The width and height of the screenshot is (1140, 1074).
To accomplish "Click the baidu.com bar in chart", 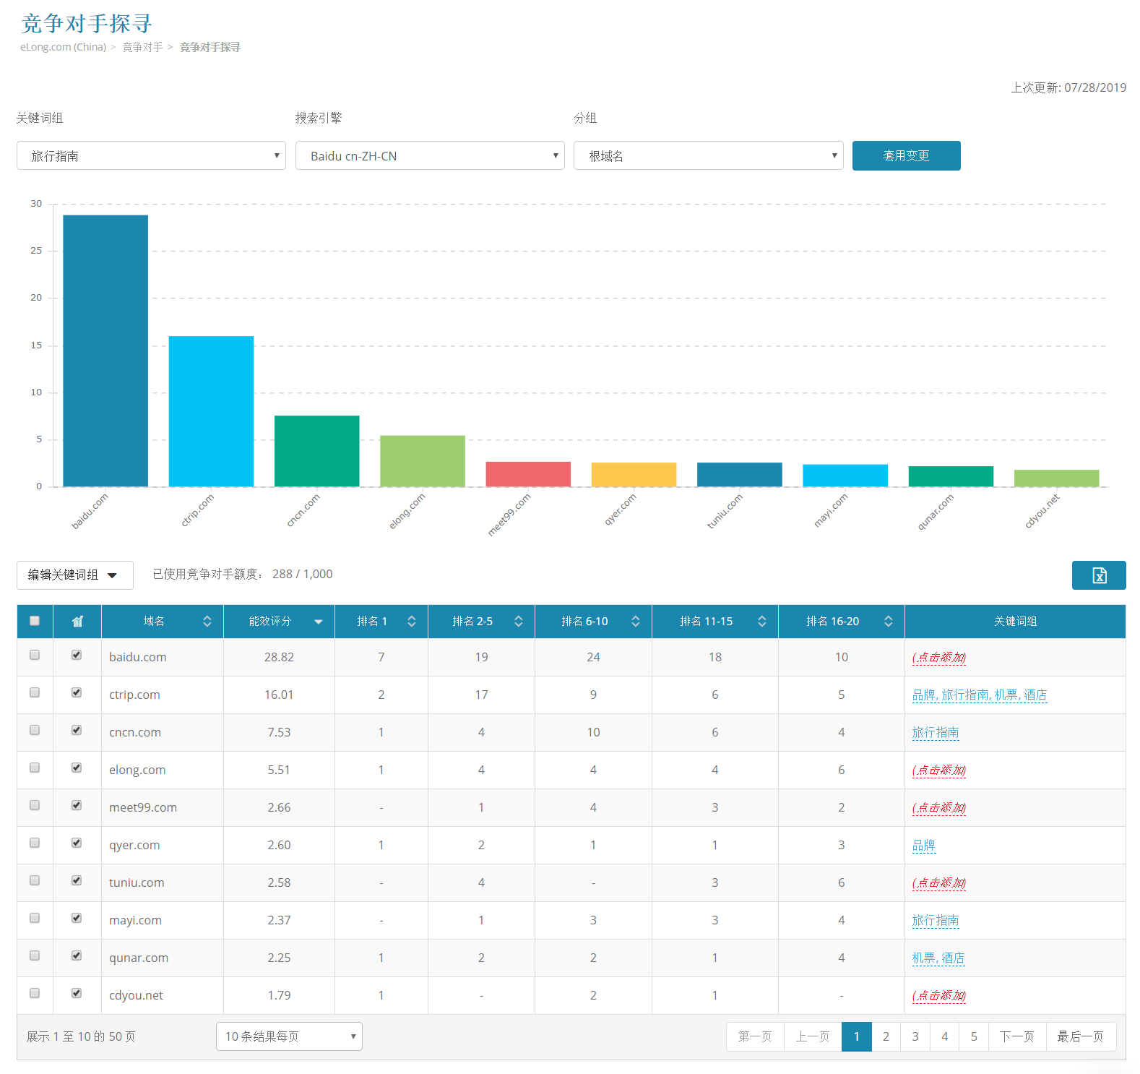I will tap(105, 351).
